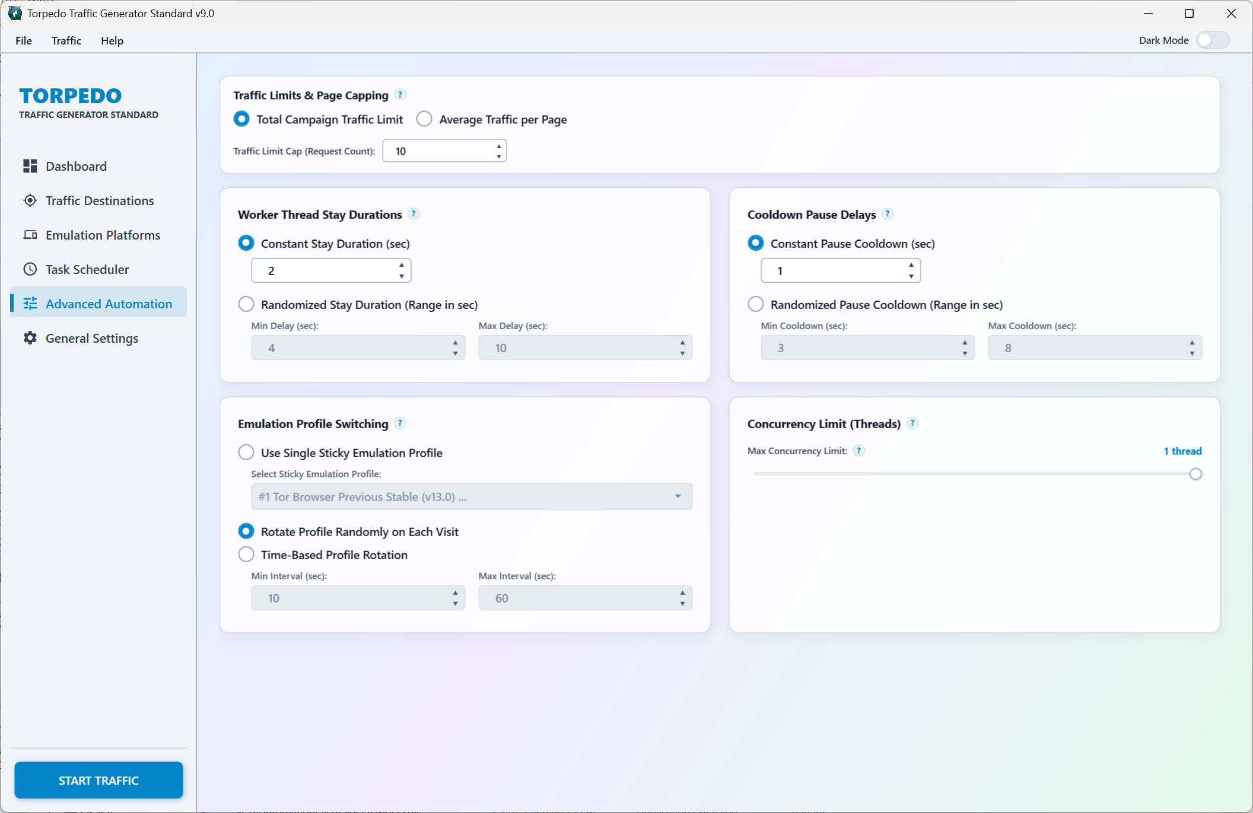
Task: Click the Emulation Platforms devices icon
Action: [30, 235]
